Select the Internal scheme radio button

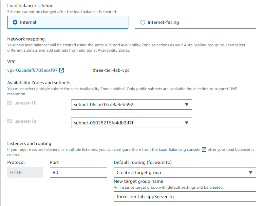point(15,23)
